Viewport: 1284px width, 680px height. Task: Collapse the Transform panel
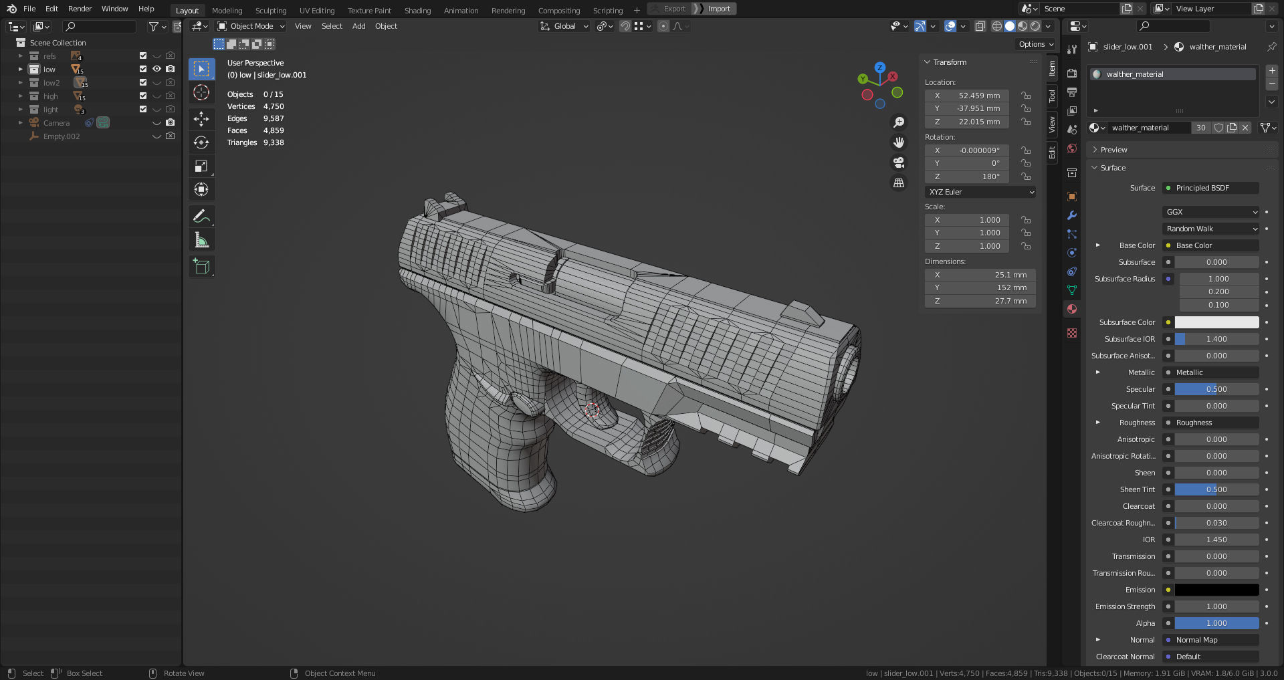pyautogui.click(x=950, y=62)
